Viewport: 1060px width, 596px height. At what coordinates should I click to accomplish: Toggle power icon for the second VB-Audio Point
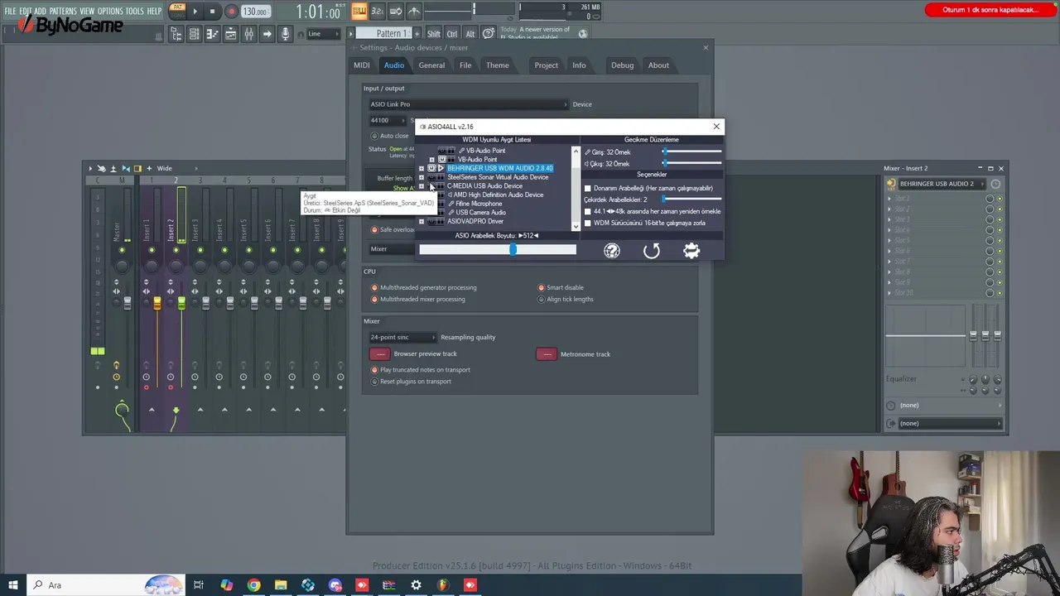click(x=442, y=159)
